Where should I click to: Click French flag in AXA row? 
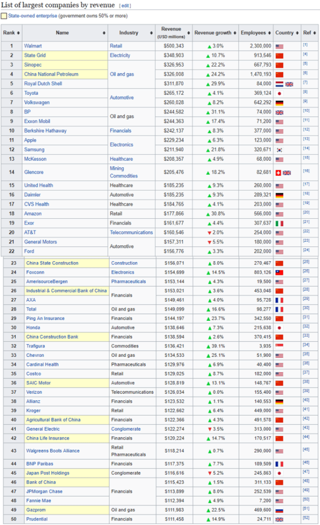[279, 300]
